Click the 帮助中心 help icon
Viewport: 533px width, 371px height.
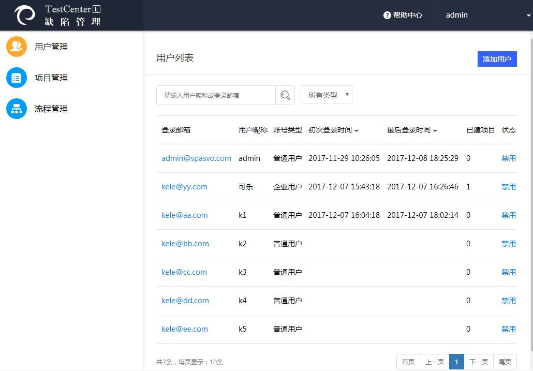click(x=387, y=15)
